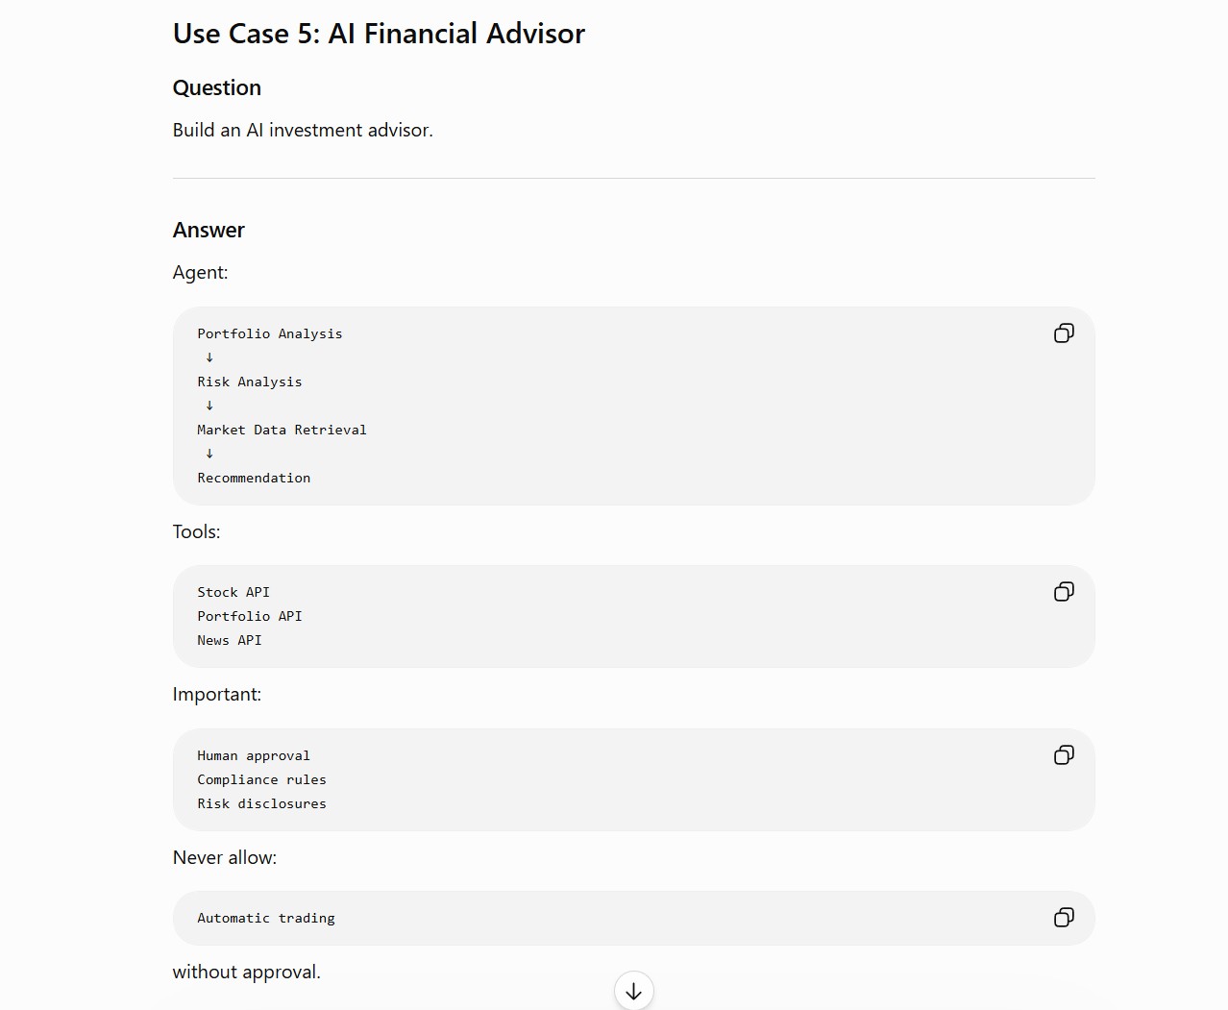
Task: Click 'Risk Analysis' line in code block
Action: (250, 382)
